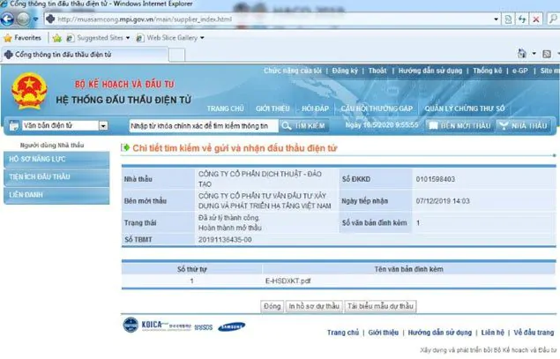Screen dimensions: 560x359
Task: Click the national emblem logo
Action: tap(29, 93)
